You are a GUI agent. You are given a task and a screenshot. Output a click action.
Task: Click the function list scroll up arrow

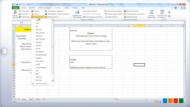[53, 20]
